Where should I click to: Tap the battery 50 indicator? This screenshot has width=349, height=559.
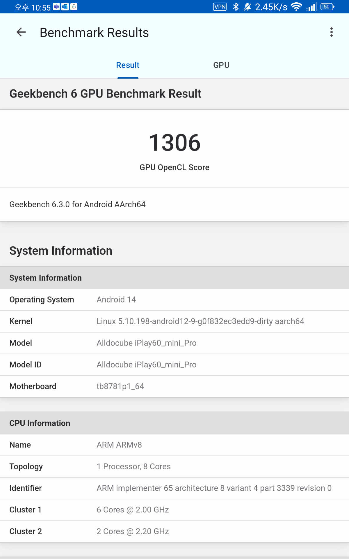pyautogui.click(x=327, y=7)
